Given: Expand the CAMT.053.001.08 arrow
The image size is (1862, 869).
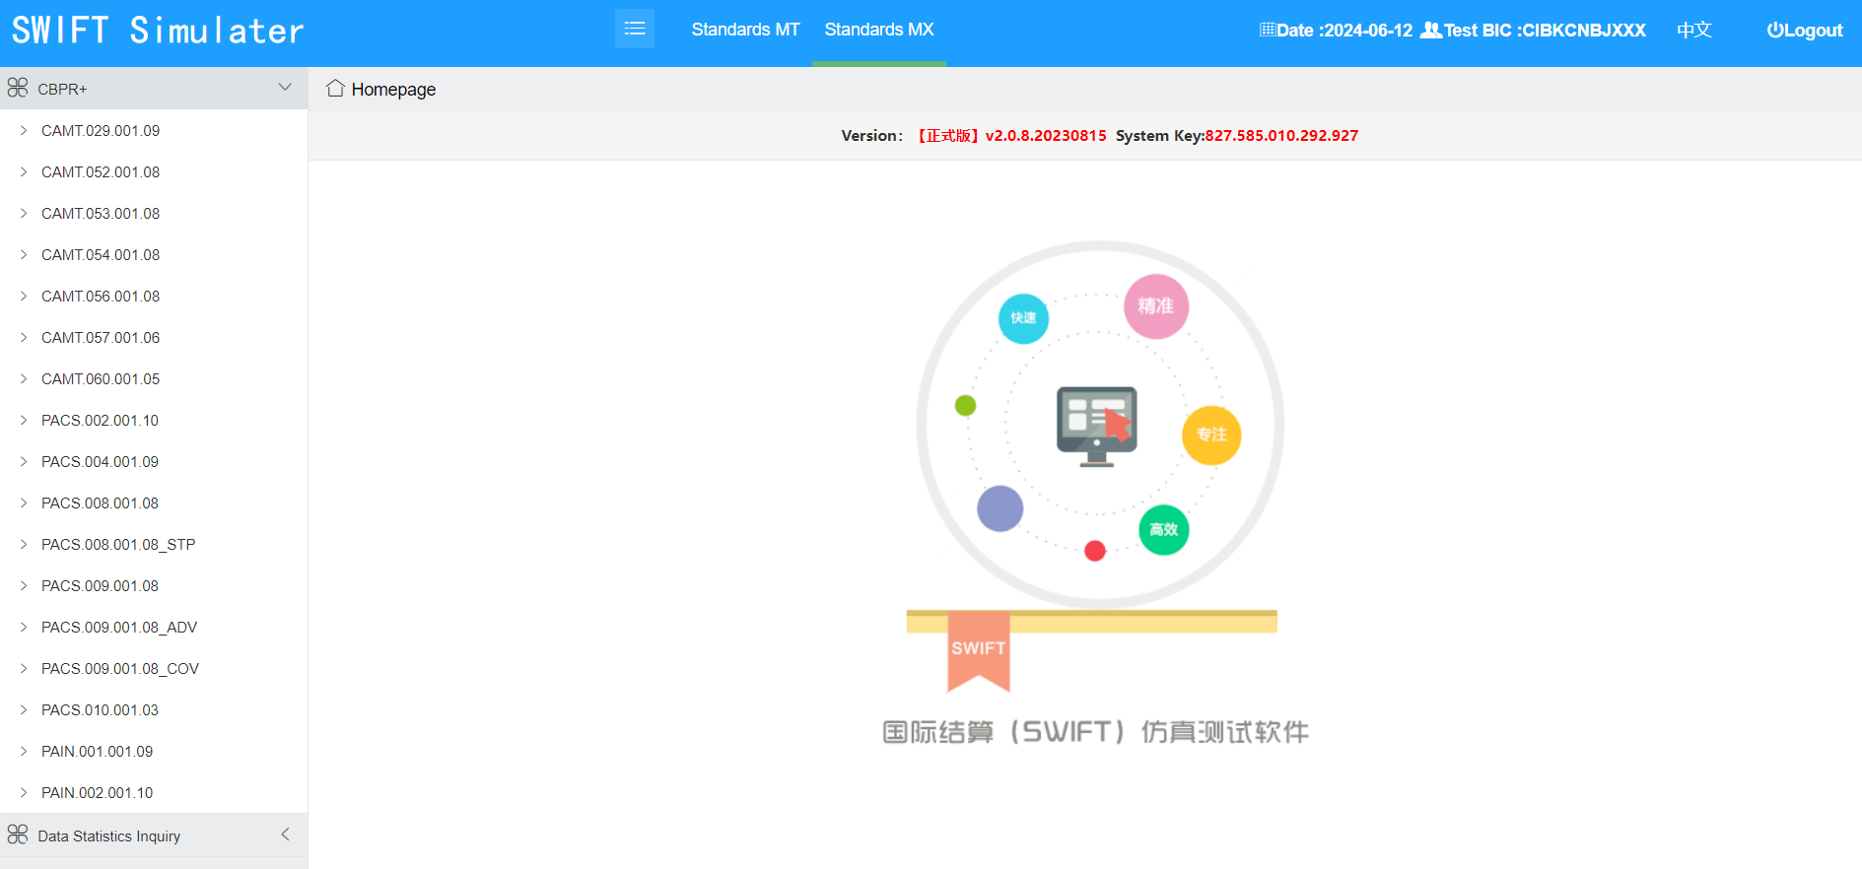Looking at the screenshot, I should click(x=24, y=213).
